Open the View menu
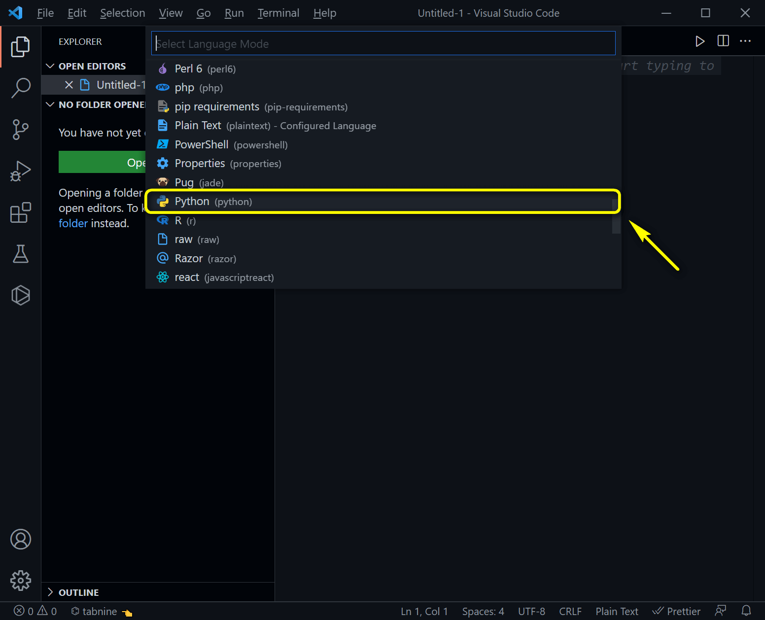 tap(171, 13)
